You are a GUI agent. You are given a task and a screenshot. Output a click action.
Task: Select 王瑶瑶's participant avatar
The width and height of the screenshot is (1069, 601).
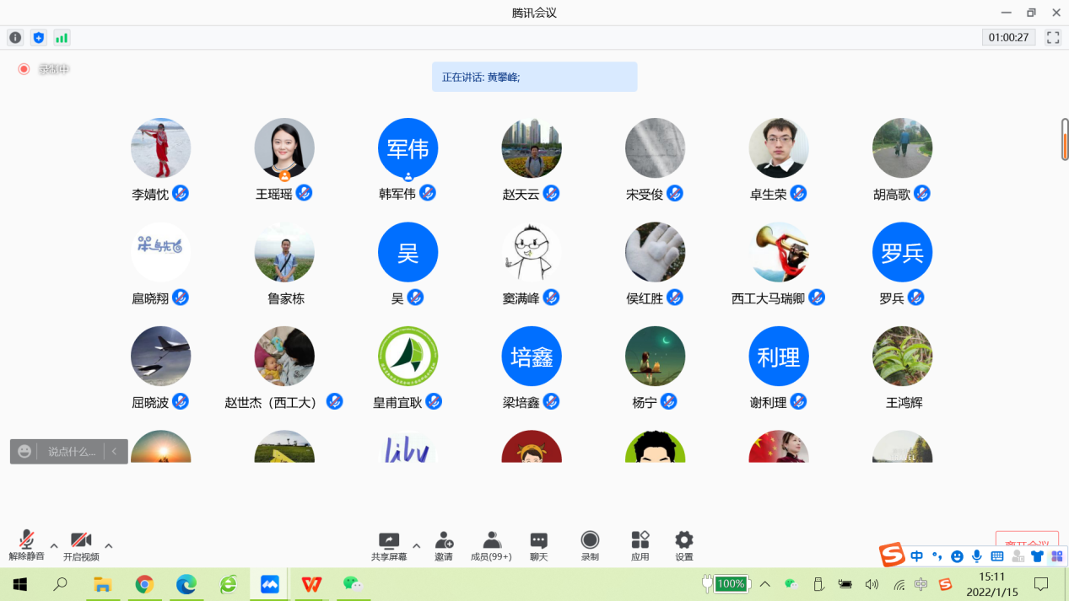click(x=284, y=148)
